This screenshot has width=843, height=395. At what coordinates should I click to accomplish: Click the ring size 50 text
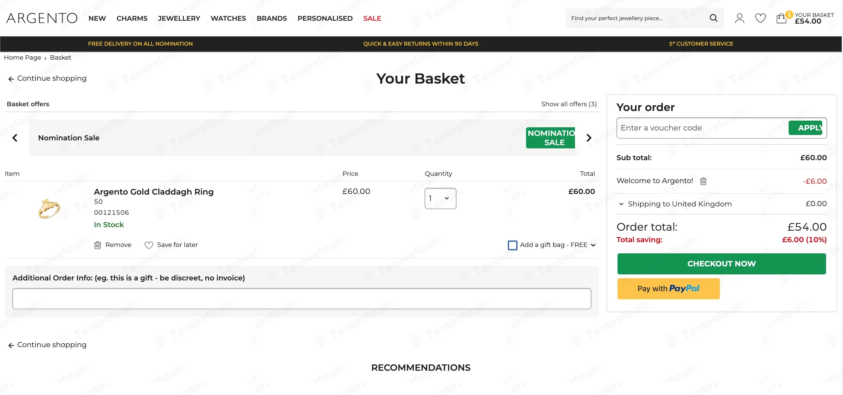pyautogui.click(x=98, y=202)
